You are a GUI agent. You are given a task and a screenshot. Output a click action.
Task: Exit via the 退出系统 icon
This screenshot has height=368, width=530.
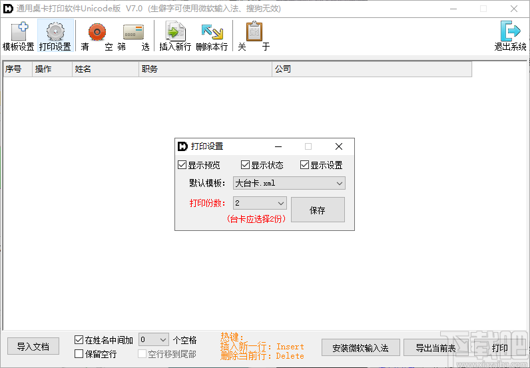510,36
